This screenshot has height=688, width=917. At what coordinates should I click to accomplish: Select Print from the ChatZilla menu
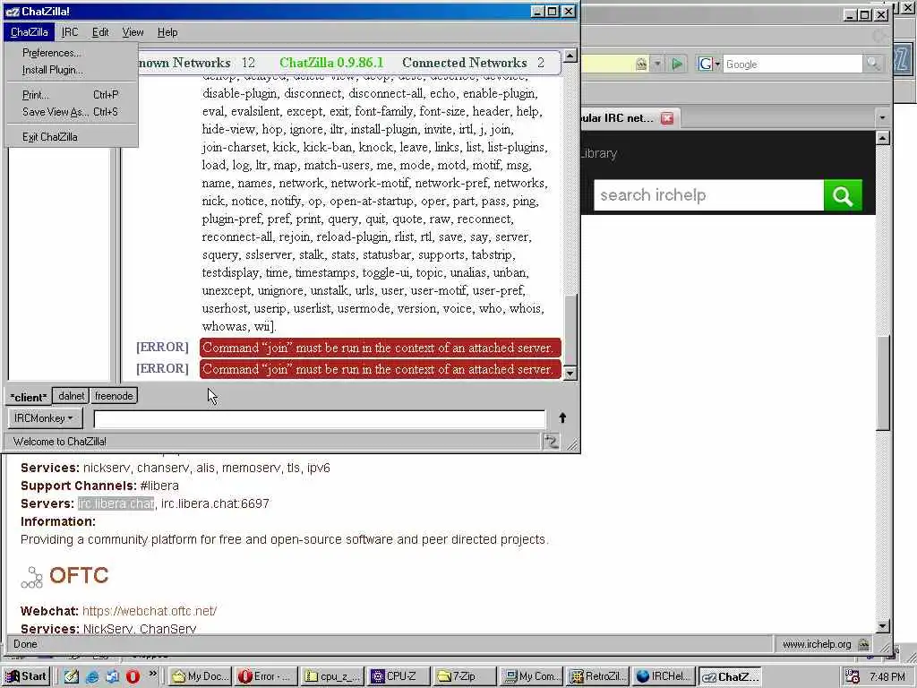(x=70, y=95)
